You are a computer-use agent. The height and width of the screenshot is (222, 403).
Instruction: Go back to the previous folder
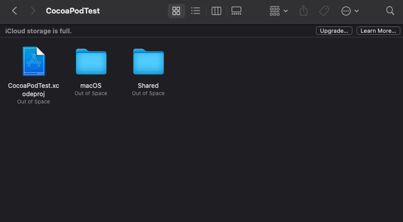coord(15,11)
